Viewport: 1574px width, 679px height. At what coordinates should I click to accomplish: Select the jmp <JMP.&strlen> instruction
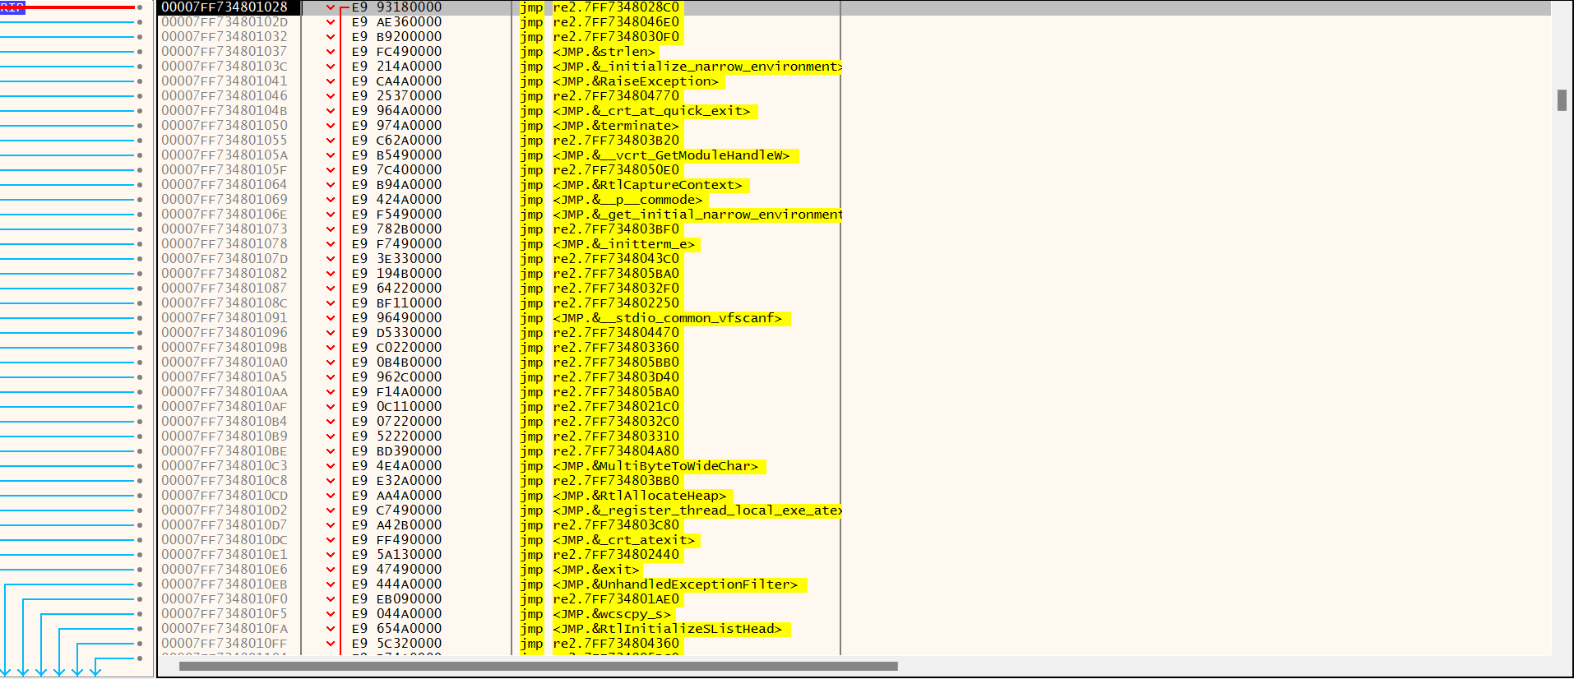click(x=588, y=52)
